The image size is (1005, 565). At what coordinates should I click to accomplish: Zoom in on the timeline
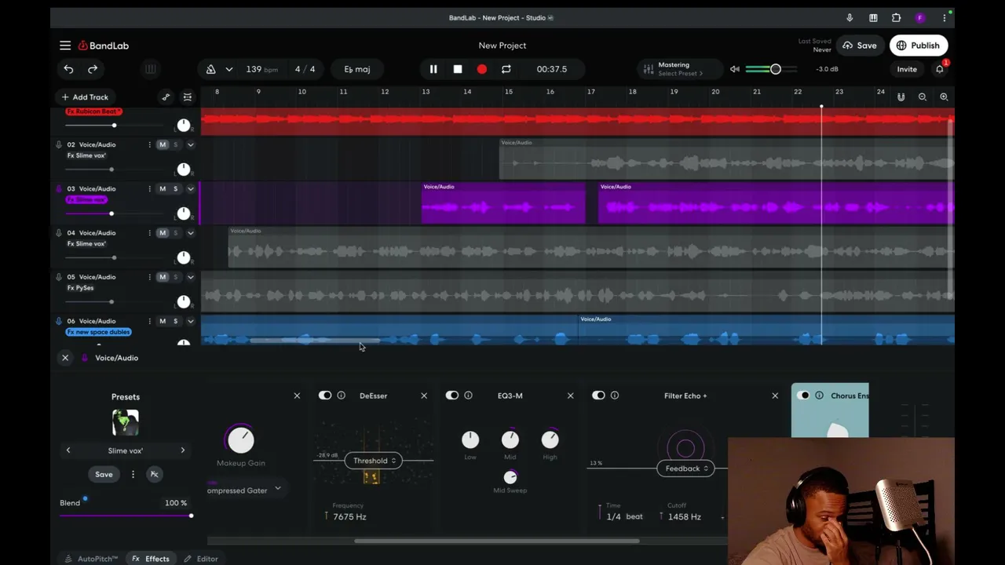[x=944, y=97]
